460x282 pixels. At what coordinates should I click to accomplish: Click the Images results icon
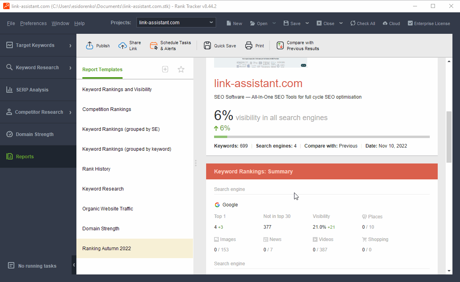pyautogui.click(x=216, y=239)
